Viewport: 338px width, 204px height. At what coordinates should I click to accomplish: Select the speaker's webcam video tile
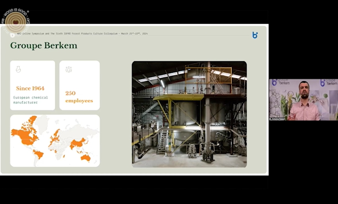[303, 100]
